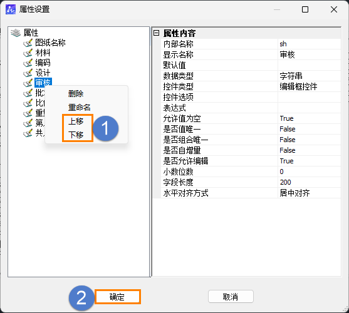The height and width of the screenshot is (313, 349).
Task: Toggle the 是否允许编辑 True value
Action: point(309,161)
